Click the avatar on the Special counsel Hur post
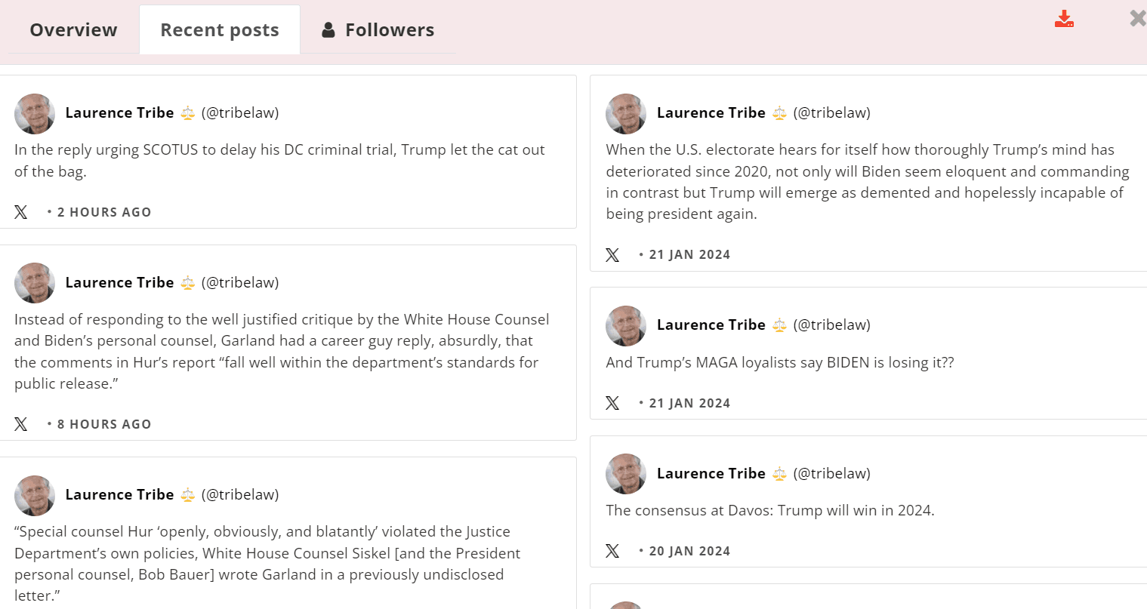Screen dimensions: 1147x609 35,496
